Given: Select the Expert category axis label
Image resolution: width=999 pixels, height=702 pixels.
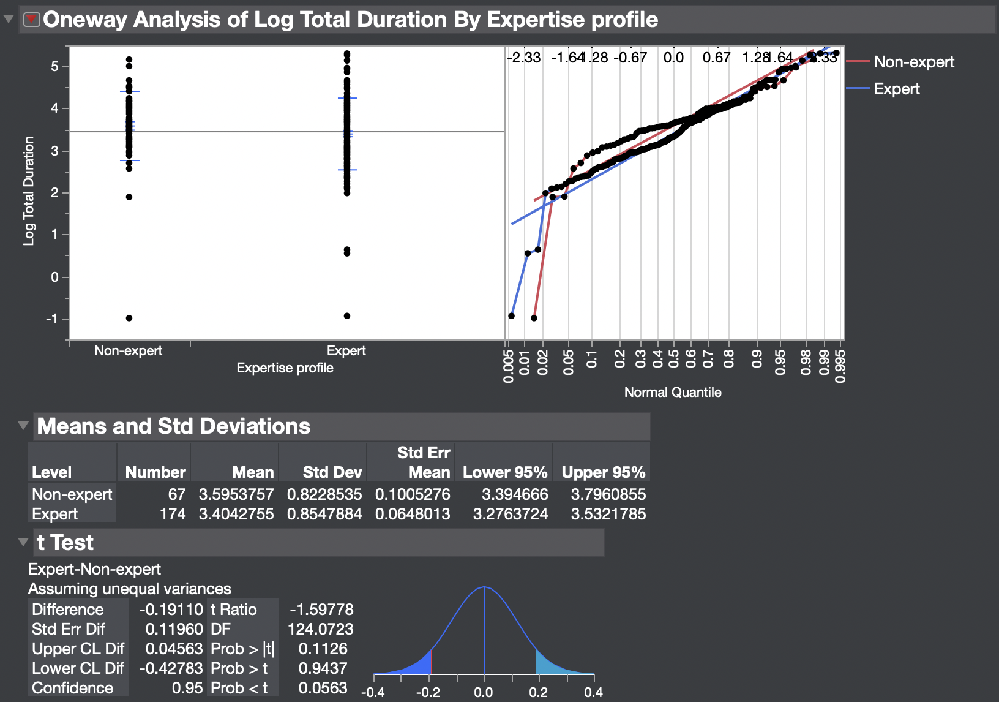Looking at the screenshot, I should (346, 350).
